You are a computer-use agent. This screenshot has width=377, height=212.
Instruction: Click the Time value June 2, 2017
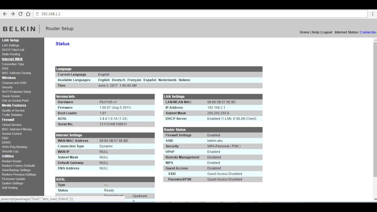coord(117,86)
